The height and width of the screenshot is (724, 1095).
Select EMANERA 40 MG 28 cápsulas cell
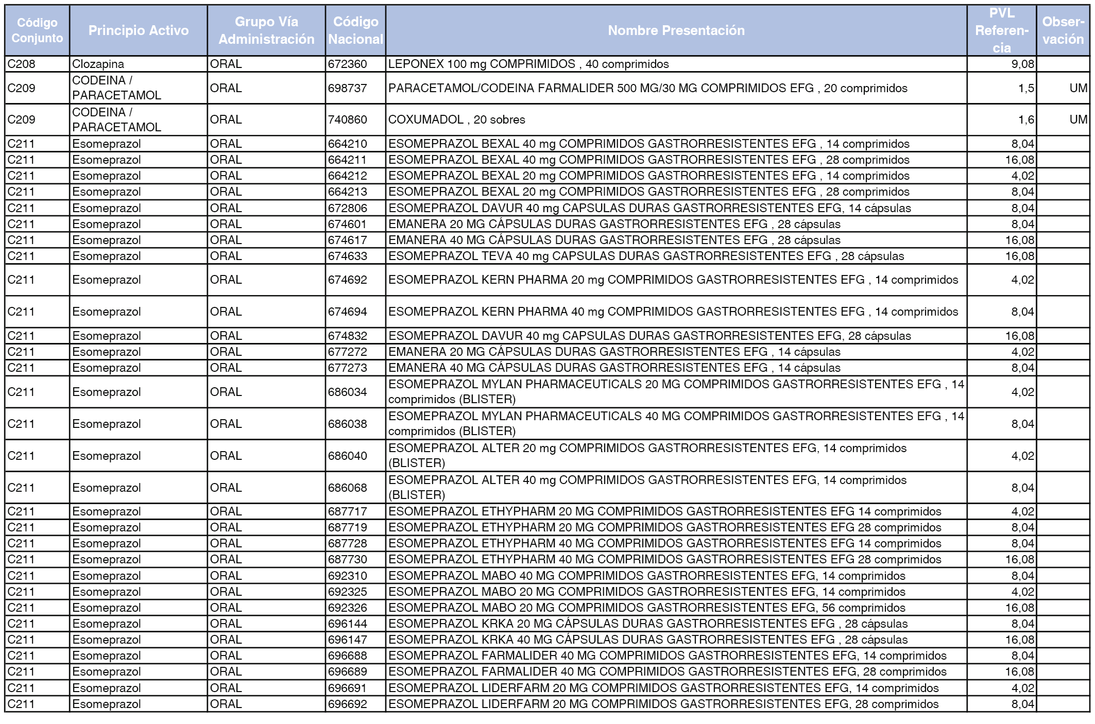pyautogui.click(x=676, y=240)
